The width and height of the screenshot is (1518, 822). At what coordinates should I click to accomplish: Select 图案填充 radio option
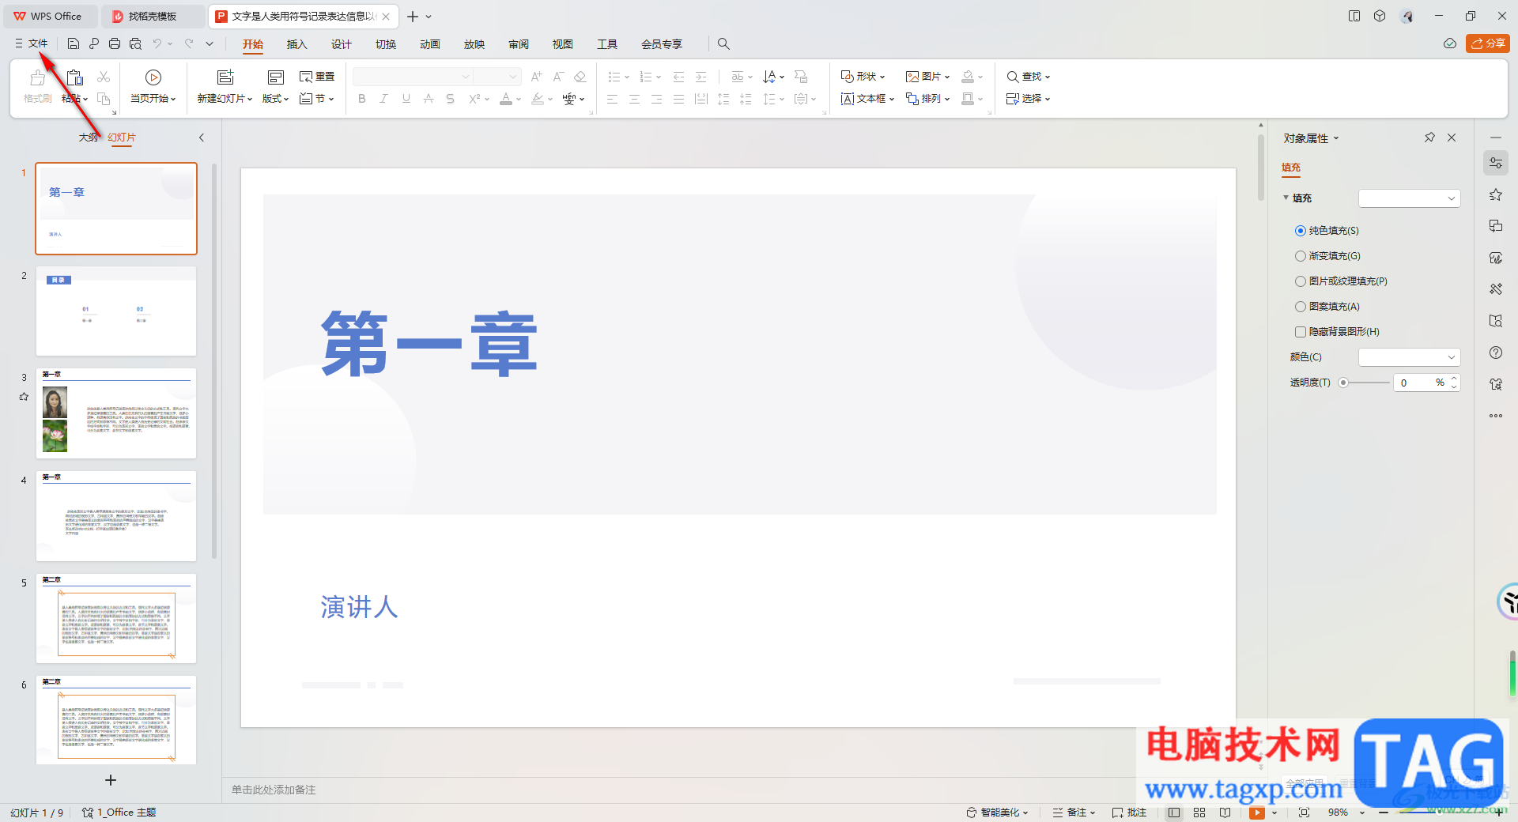point(1300,307)
